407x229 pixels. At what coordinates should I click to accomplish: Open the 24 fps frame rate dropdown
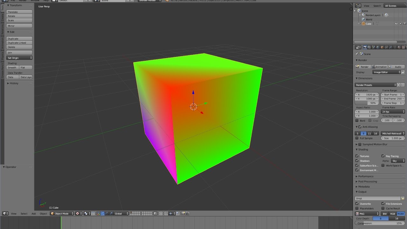[x=393, y=112]
